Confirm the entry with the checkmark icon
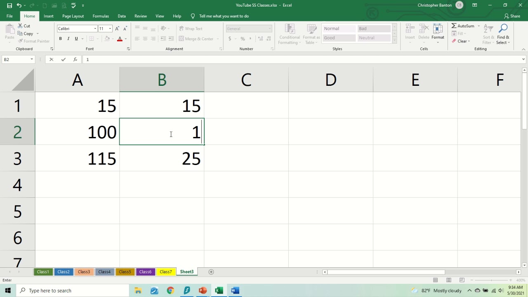The height and width of the screenshot is (297, 528). coord(63,59)
